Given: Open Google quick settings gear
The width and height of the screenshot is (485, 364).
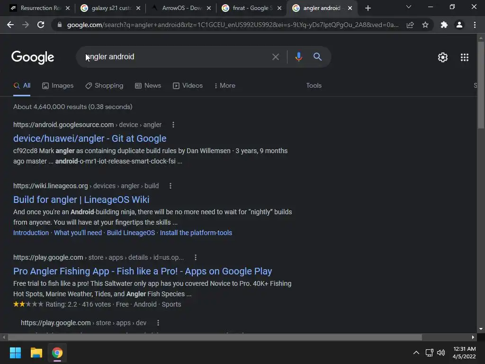Looking at the screenshot, I should click(443, 57).
